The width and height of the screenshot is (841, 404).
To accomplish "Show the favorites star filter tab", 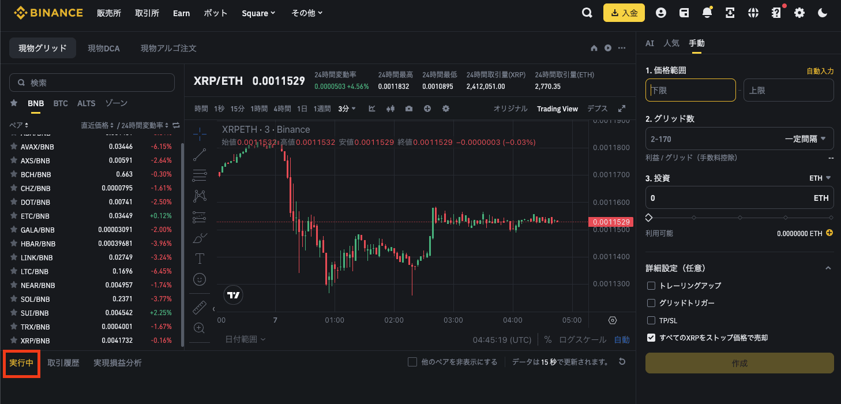I will 13,103.
